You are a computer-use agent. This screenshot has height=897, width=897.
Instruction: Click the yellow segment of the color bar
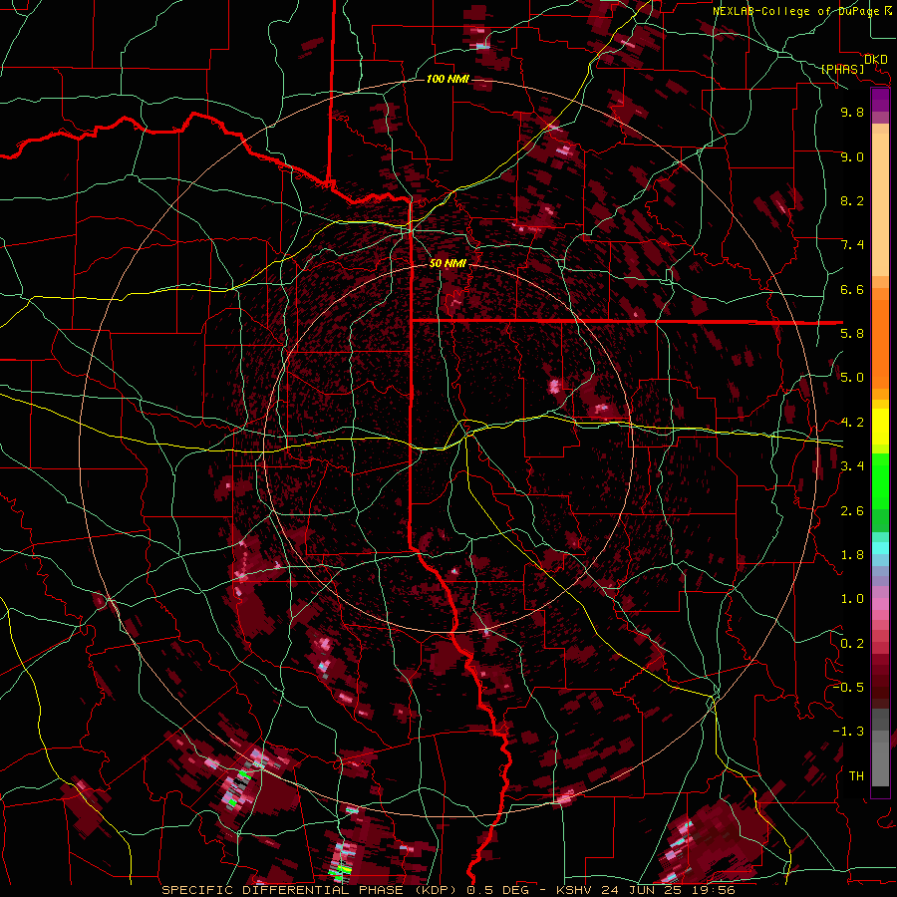[880, 427]
